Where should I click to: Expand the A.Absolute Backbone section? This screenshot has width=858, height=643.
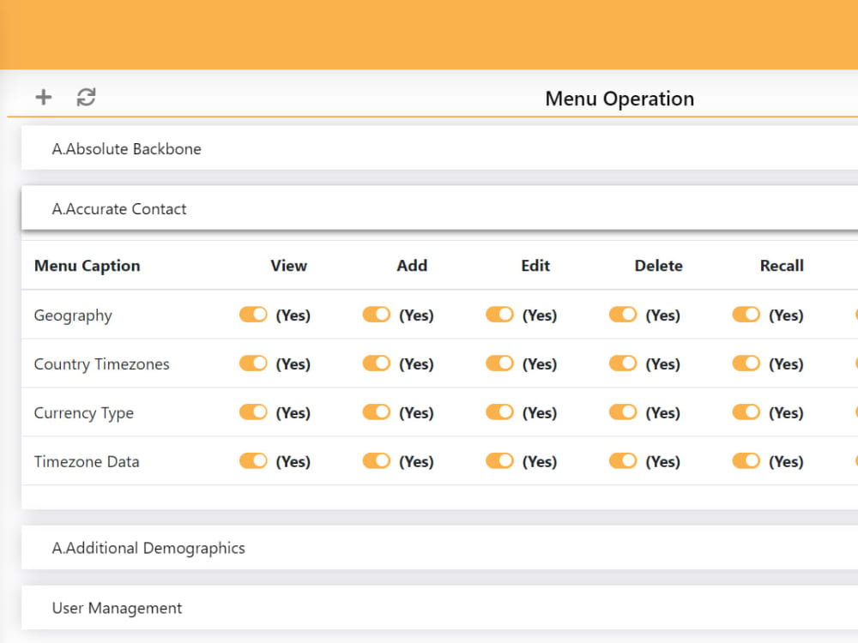127,148
